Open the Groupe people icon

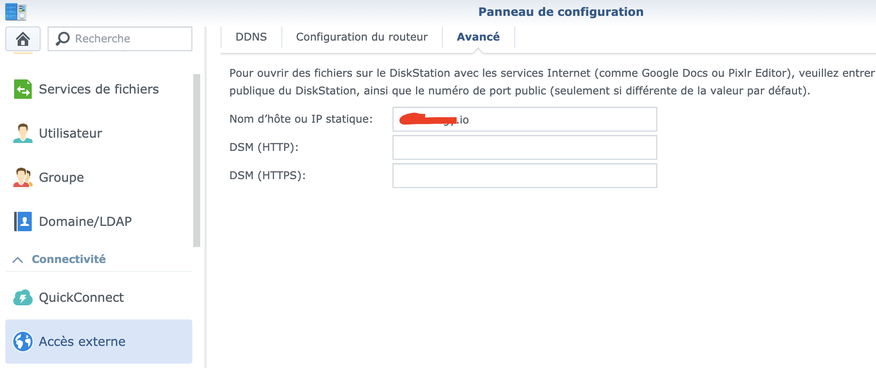click(x=23, y=177)
